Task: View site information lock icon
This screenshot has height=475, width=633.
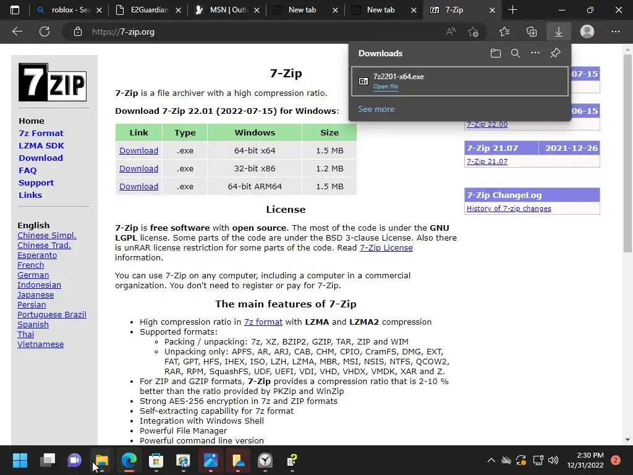Action: [x=78, y=32]
